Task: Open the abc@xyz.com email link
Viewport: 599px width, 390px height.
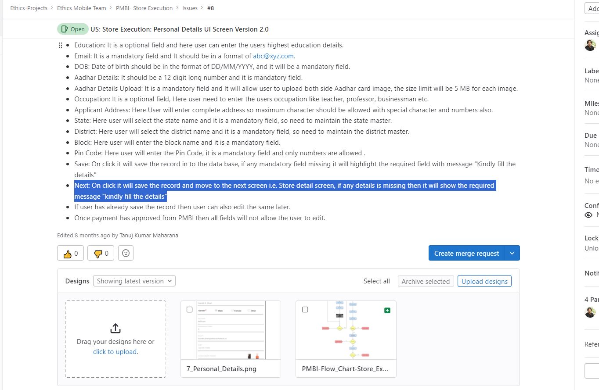Action: [273, 56]
